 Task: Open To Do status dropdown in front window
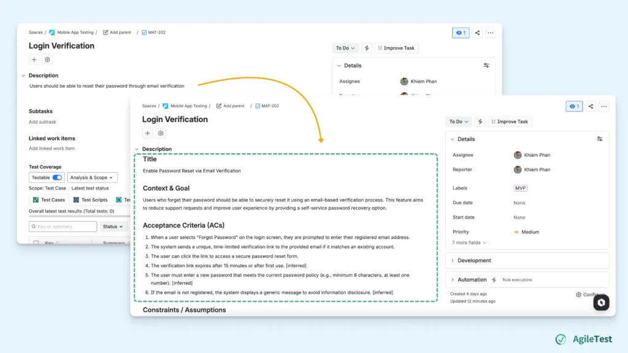point(459,122)
